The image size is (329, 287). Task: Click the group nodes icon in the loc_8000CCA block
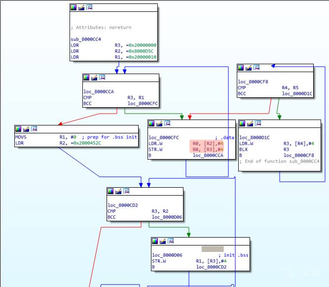[102, 78]
